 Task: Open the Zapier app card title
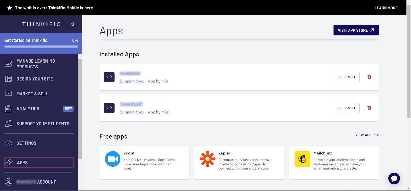click(x=224, y=153)
